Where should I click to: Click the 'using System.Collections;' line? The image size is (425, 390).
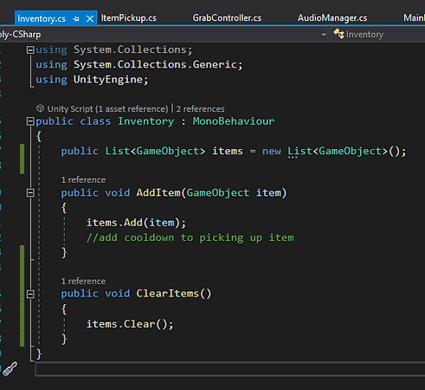(113, 50)
